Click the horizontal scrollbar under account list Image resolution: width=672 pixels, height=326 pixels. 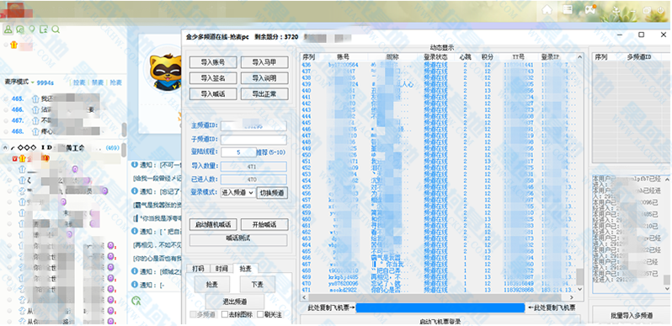tap(441, 297)
